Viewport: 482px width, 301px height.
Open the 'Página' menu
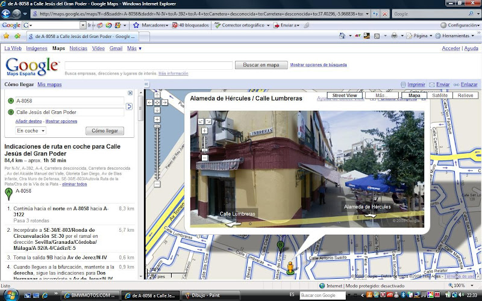click(419, 36)
